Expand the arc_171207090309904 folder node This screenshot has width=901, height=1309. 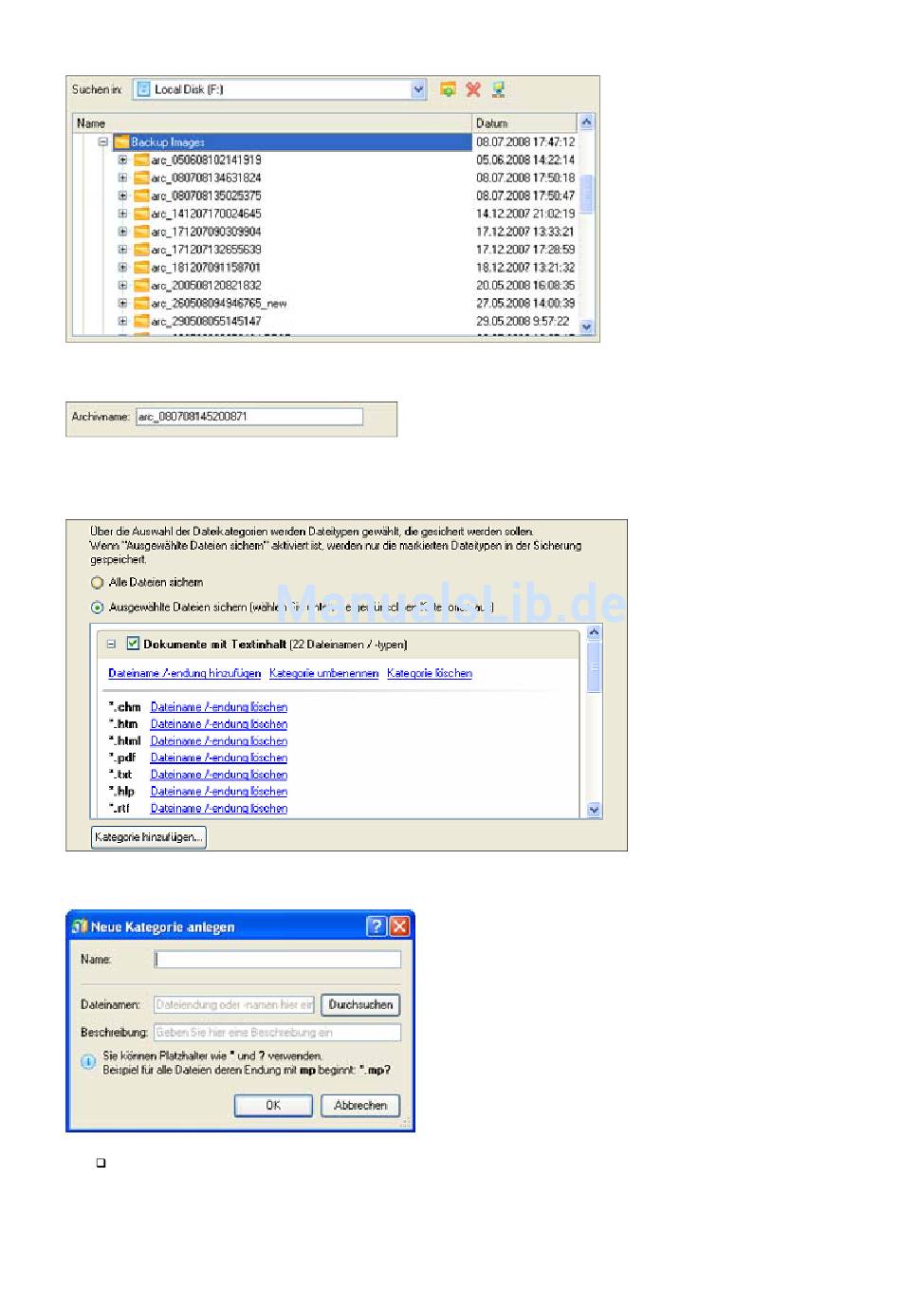pyautogui.click(x=122, y=232)
